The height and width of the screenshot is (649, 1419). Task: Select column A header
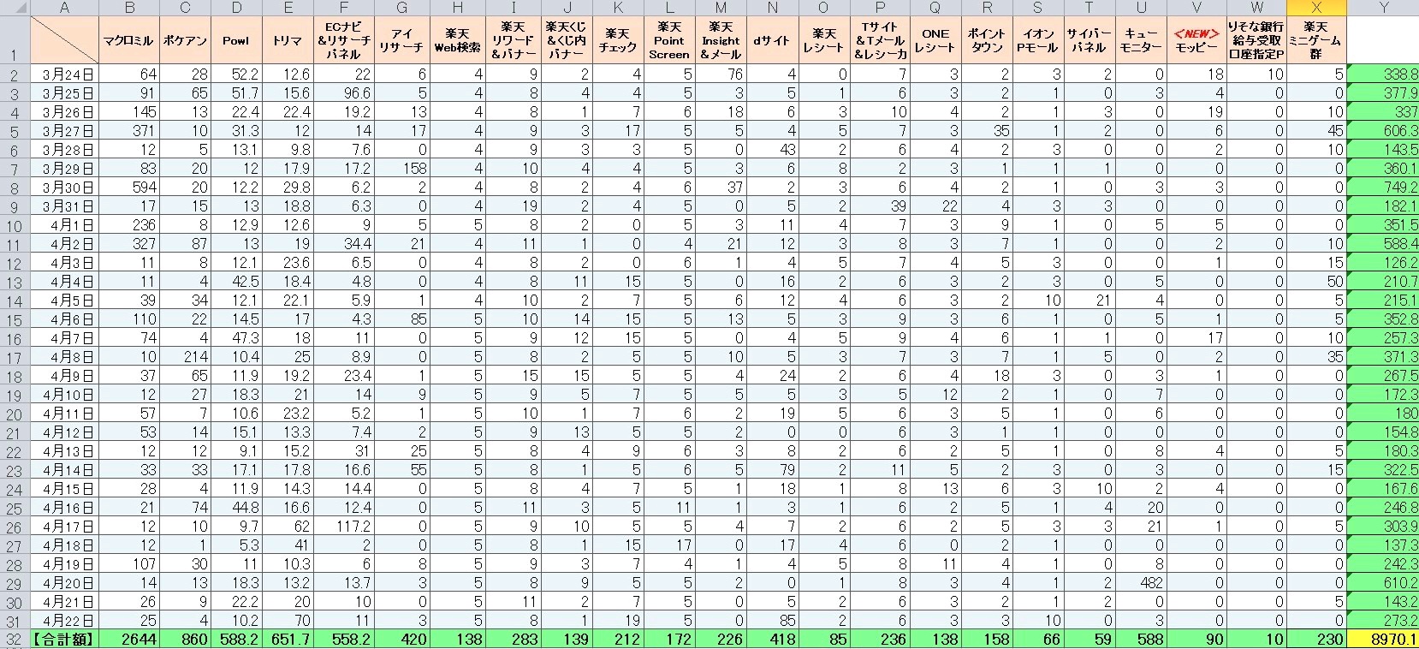tap(64, 8)
